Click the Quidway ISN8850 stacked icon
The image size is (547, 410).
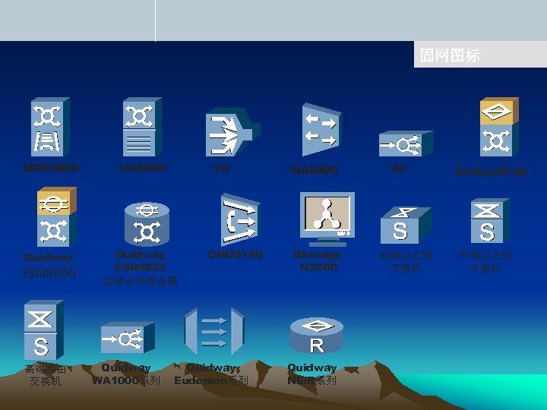[x=57, y=217]
